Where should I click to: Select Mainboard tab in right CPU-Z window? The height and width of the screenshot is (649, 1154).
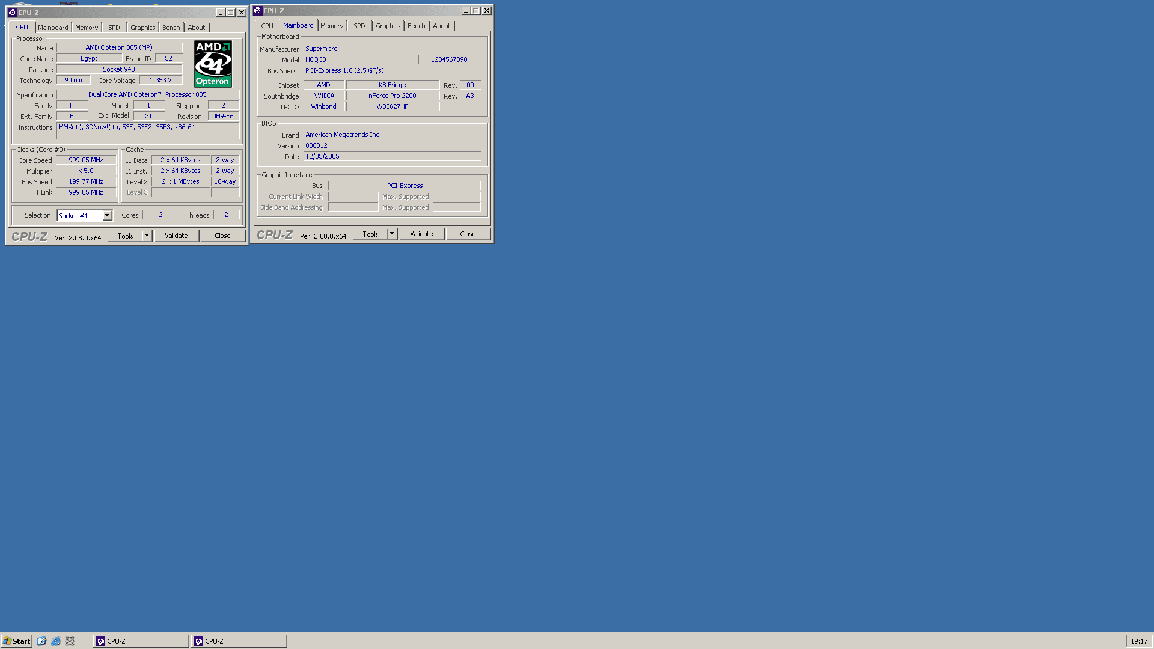click(x=298, y=25)
